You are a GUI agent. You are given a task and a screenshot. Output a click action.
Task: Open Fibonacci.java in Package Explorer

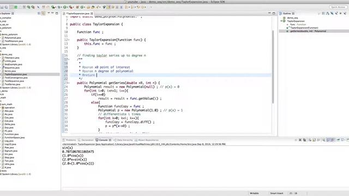pos(12,58)
